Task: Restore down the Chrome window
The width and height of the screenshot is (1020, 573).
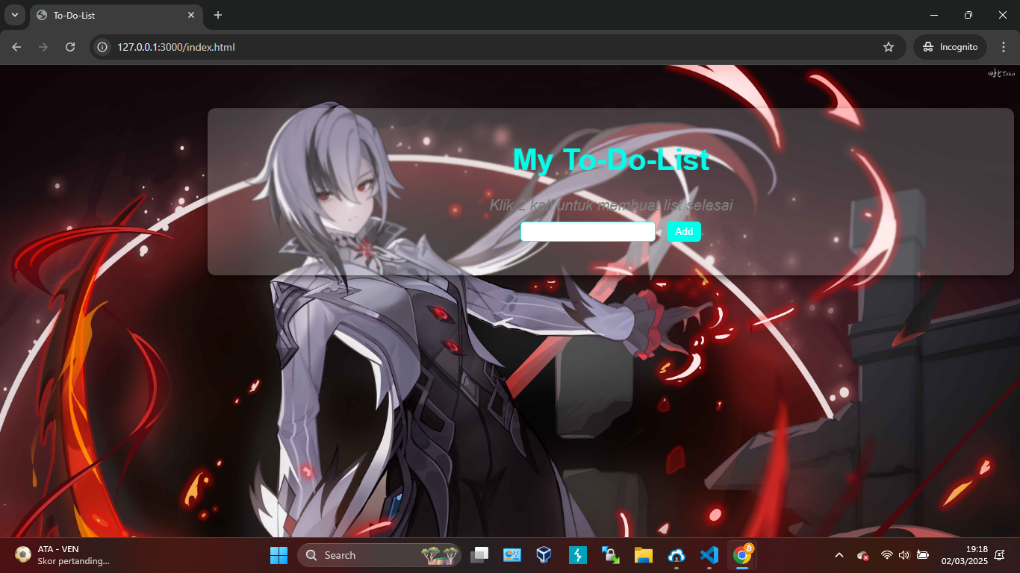Action: click(968, 15)
